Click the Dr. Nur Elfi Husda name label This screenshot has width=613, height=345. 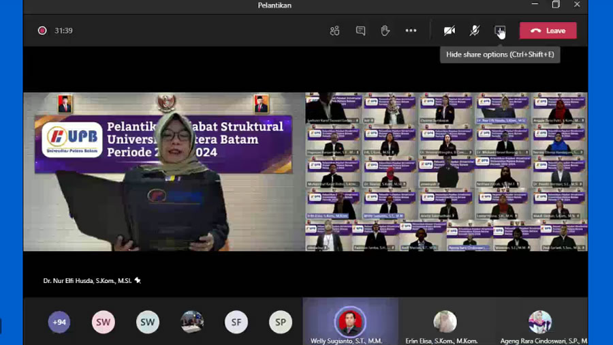tap(87, 280)
